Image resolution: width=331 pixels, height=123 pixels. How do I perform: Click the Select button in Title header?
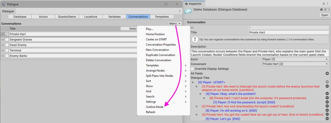coord(129,29)
